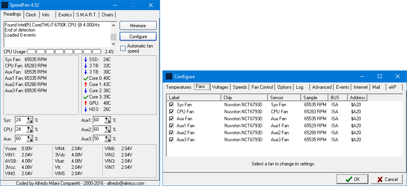This screenshot has width=407, height=186.
Task: Click the log box scroll up arrow
Action: click(x=113, y=25)
